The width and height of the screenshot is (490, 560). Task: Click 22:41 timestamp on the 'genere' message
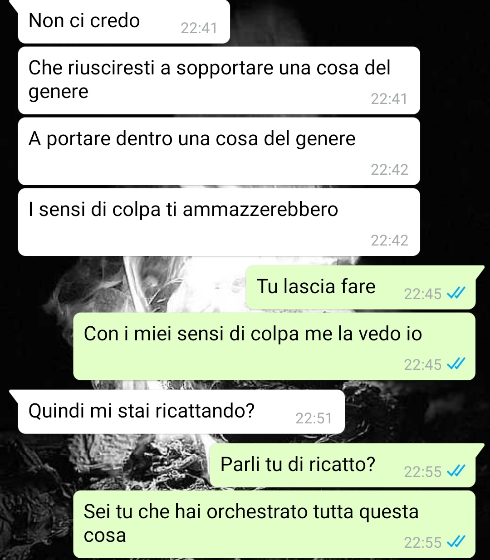(x=389, y=98)
